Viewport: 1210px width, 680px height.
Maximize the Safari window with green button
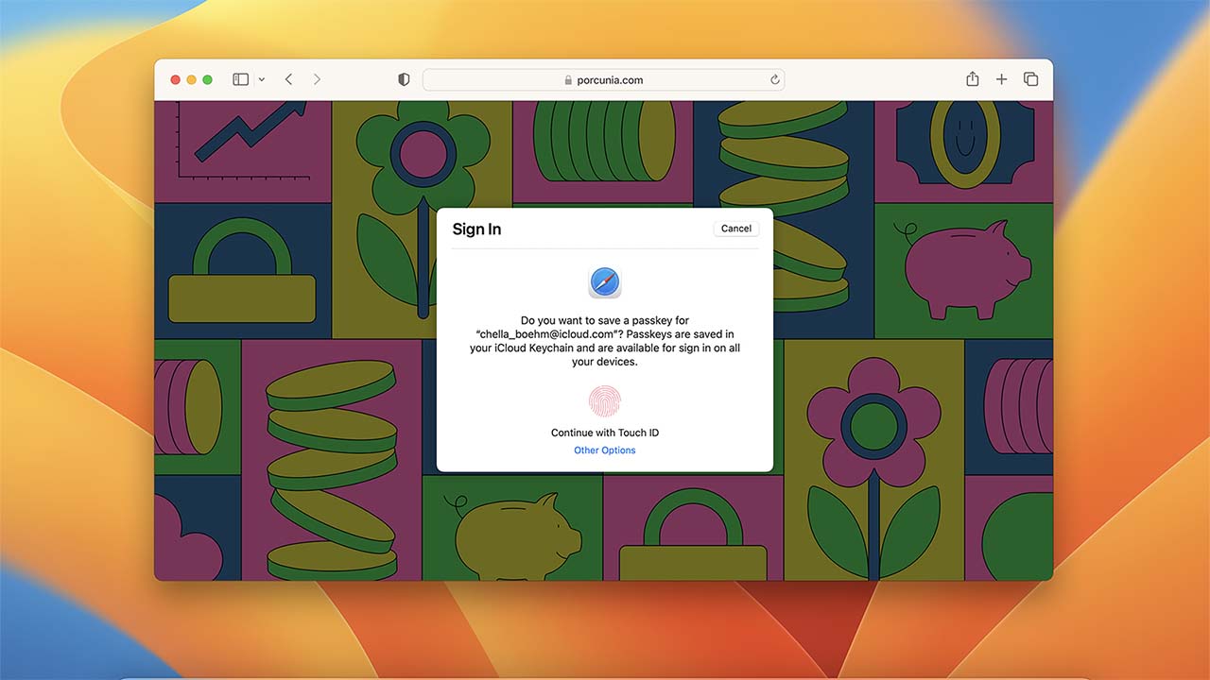208,80
